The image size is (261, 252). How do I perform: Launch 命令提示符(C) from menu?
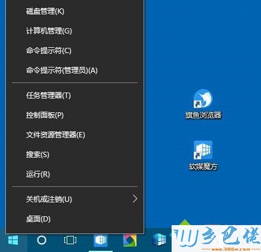point(75,51)
